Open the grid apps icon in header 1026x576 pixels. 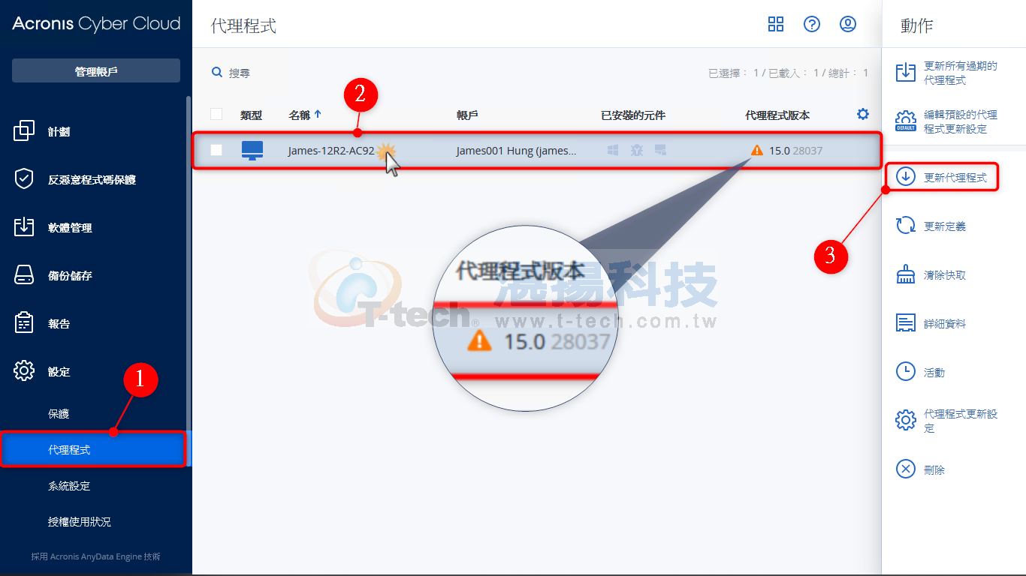tap(776, 24)
